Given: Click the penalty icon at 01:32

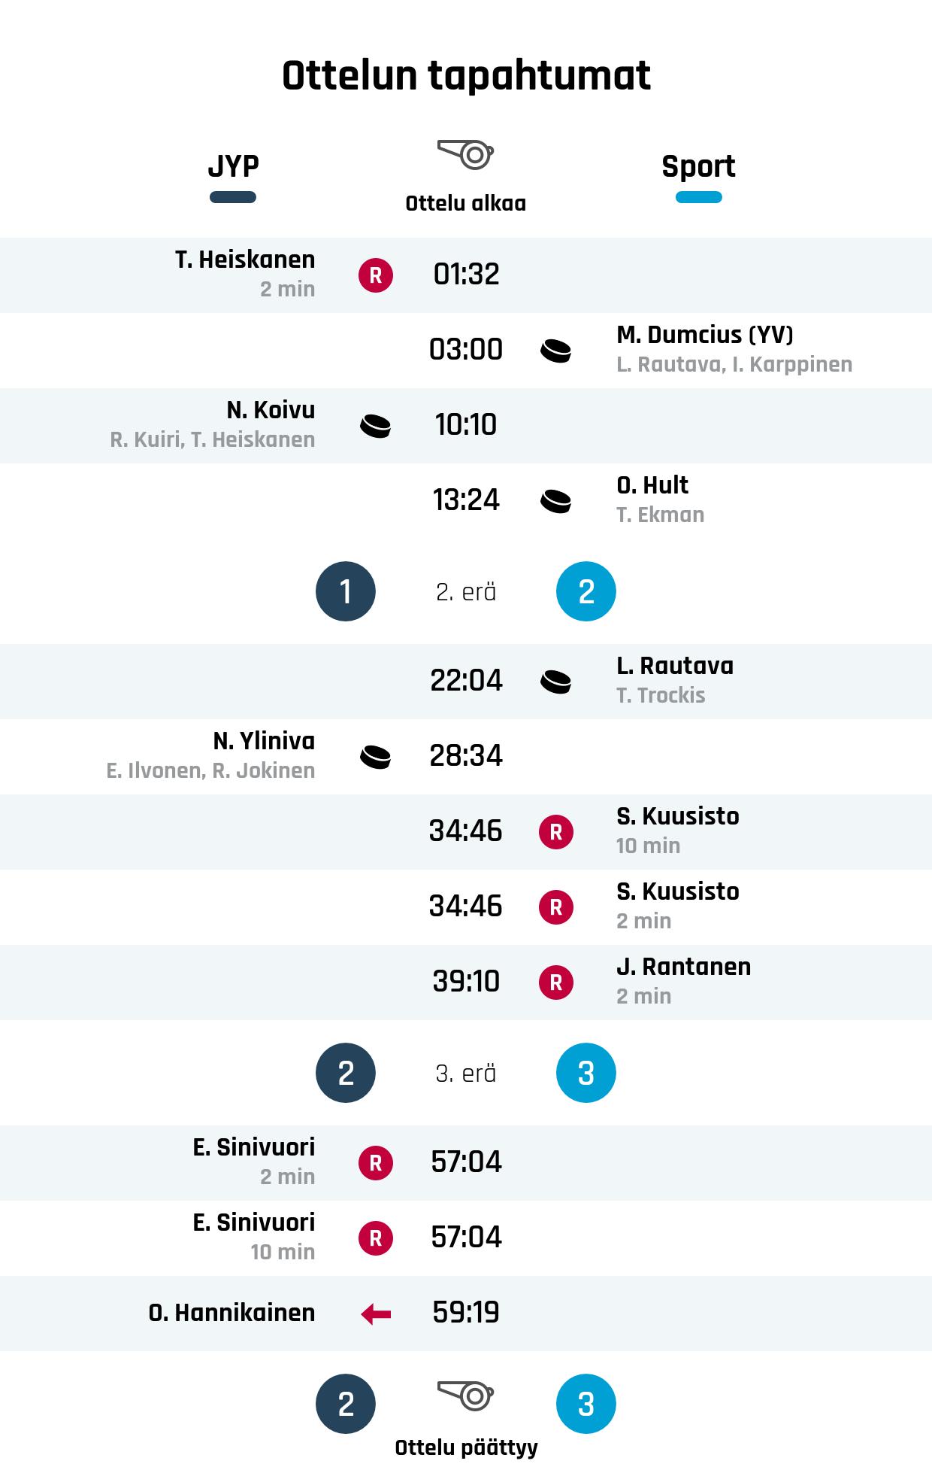Looking at the screenshot, I should pos(376,275).
